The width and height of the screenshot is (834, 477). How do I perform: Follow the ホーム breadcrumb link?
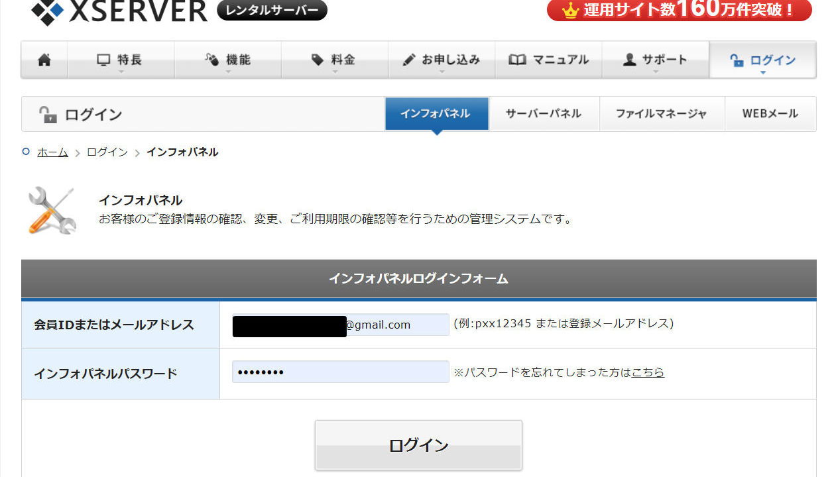pos(52,152)
